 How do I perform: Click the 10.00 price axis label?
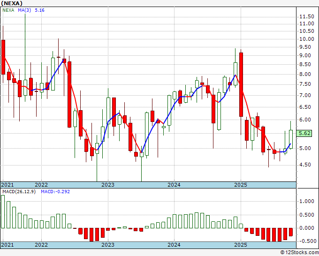point(307,39)
